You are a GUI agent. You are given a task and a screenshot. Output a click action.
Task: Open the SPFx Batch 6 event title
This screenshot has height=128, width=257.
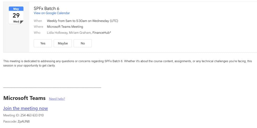[46, 8]
